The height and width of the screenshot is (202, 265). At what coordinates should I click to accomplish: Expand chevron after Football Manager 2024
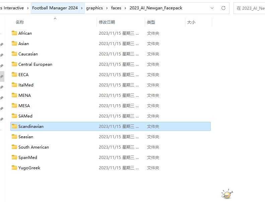[82, 8]
